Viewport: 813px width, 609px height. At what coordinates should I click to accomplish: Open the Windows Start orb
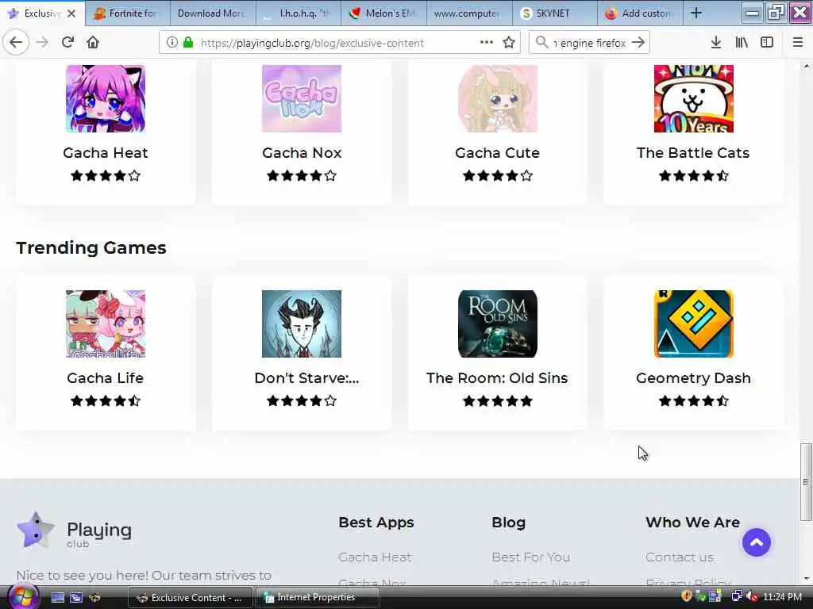21,597
